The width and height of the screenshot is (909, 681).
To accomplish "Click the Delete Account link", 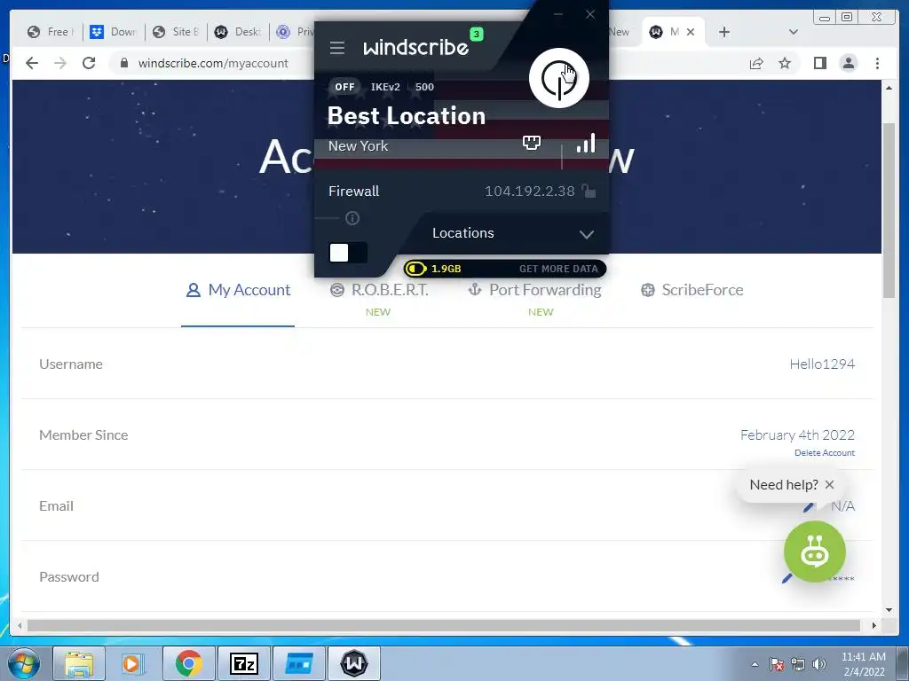I will [825, 453].
